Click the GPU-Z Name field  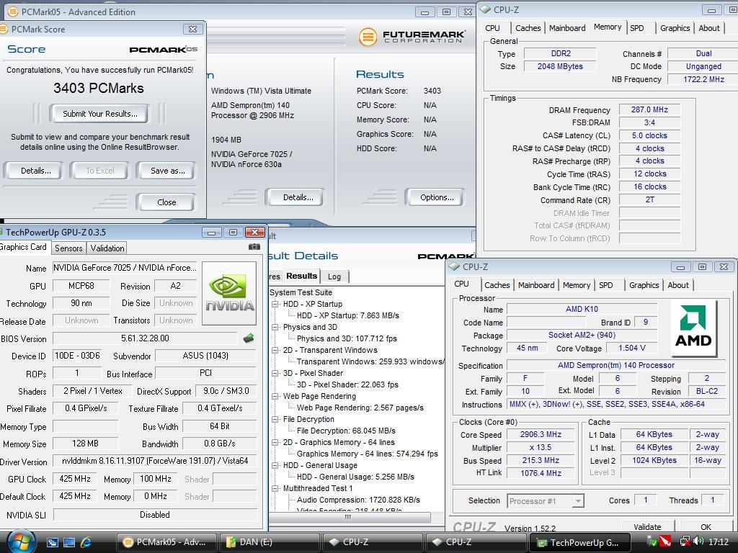tap(125, 268)
